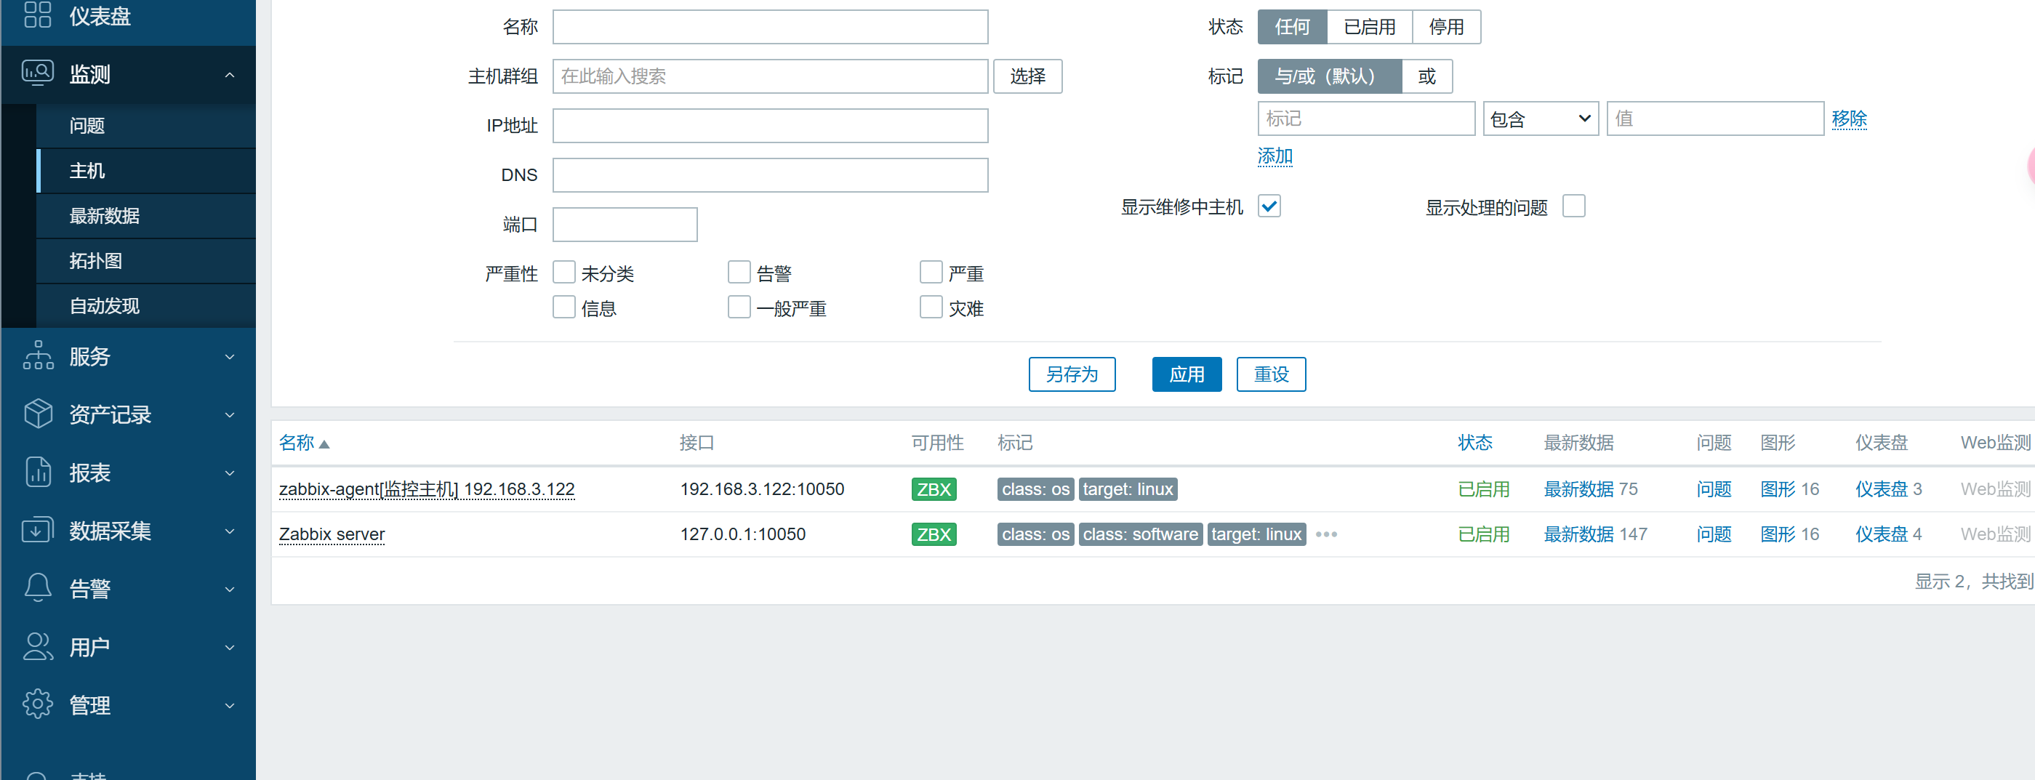Click the Monitoring screen icon
Viewport: 2035px width, 780px height.
[37, 73]
